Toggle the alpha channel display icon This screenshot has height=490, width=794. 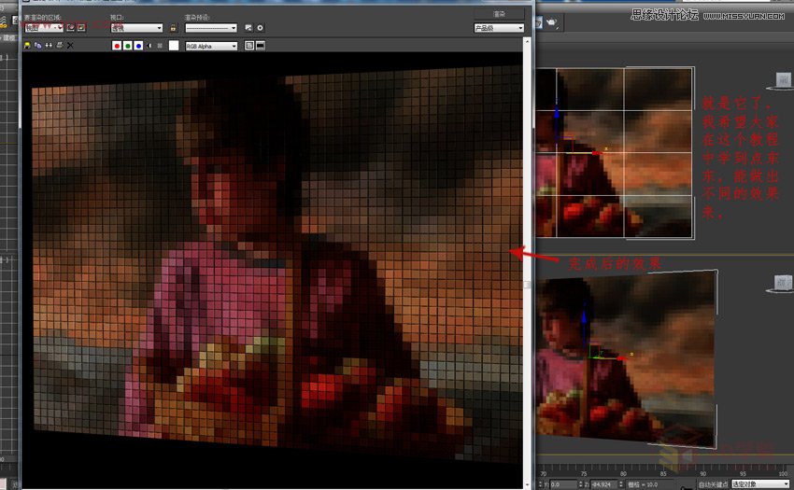[x=149, y=46]
